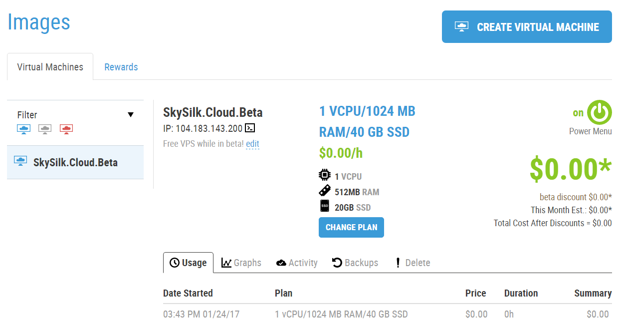The image size is (620, 330).
Task: Open the Activity tab
Action: coord(297,263)
